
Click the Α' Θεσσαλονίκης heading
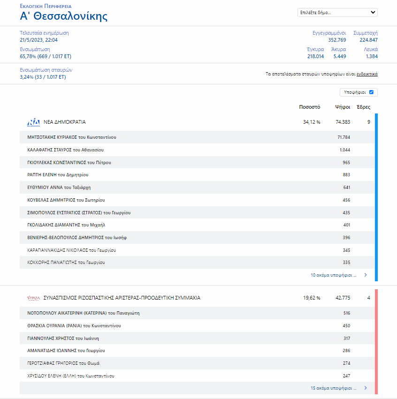pos(63,16)
